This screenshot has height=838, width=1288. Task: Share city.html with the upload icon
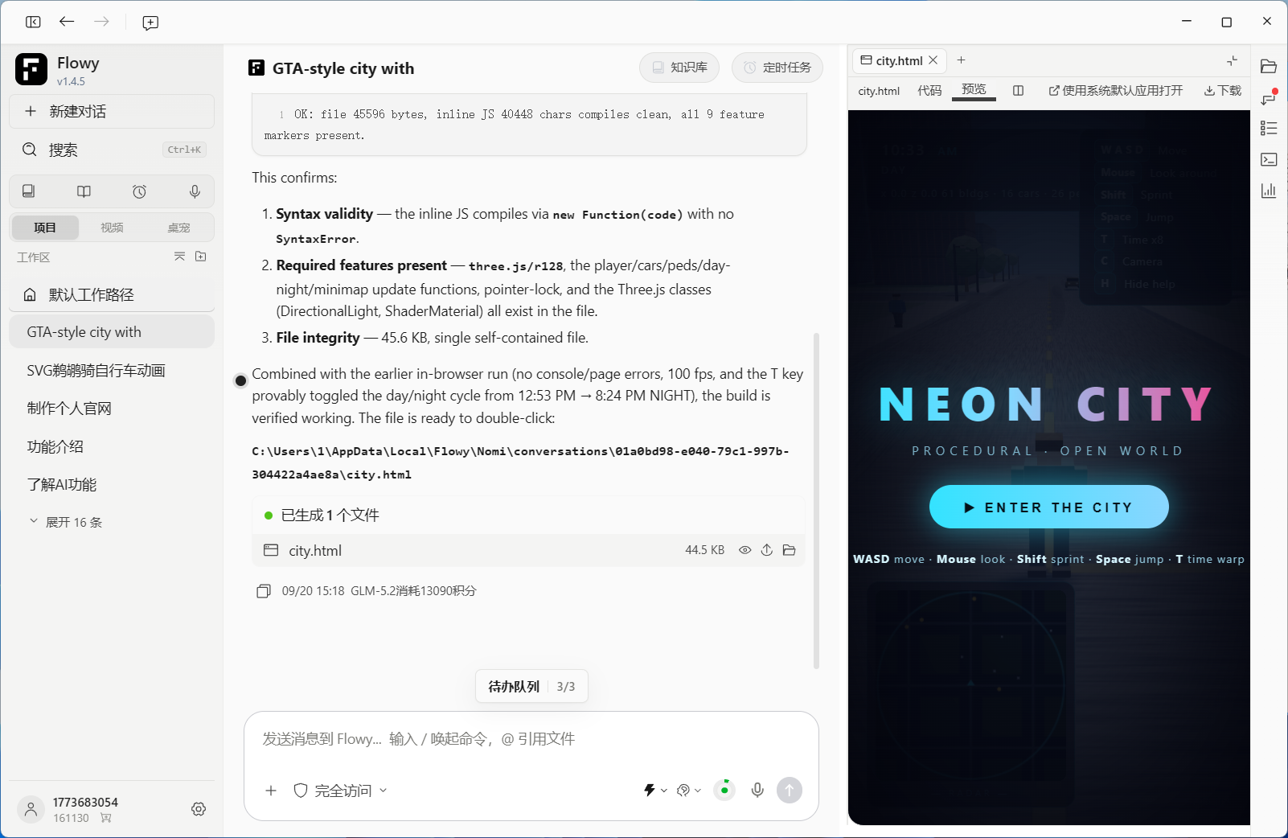click(767, 550)
